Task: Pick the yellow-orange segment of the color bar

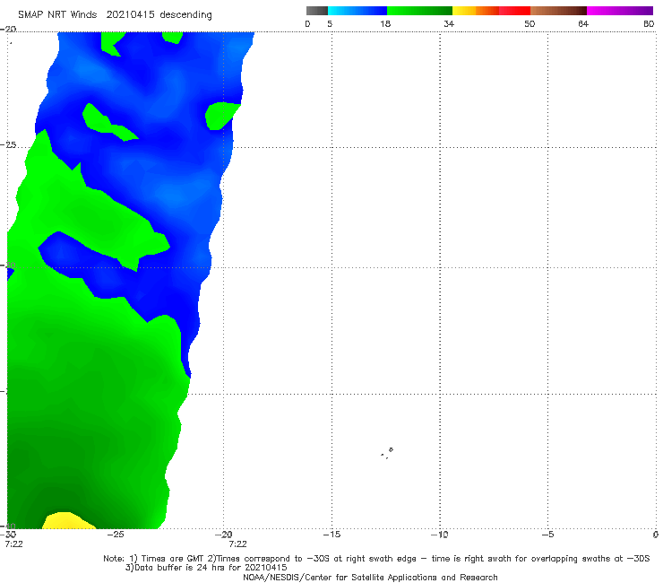Action: 476,11
